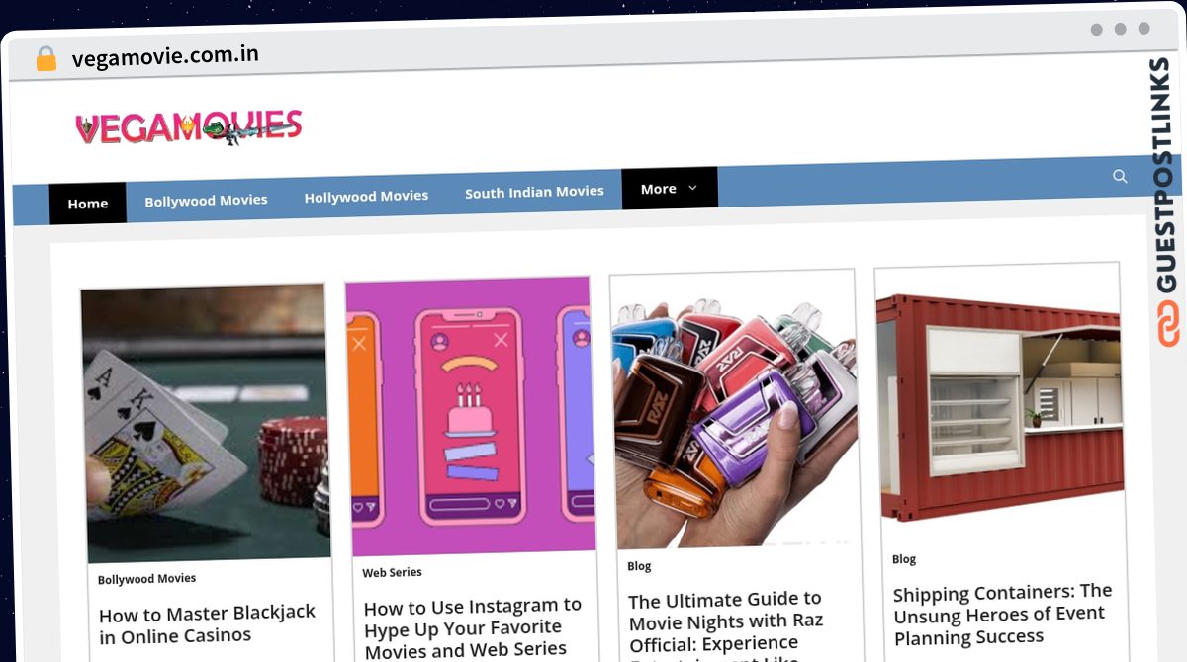The image size is (1187, 662).
Task: Click the Vegamovies logo
Action: tap(188, 127)
